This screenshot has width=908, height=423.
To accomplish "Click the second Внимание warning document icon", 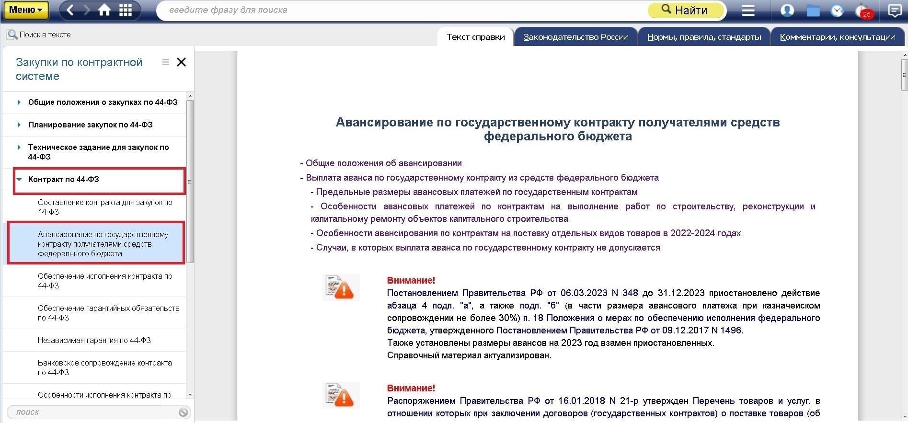I will coord(341,395).
